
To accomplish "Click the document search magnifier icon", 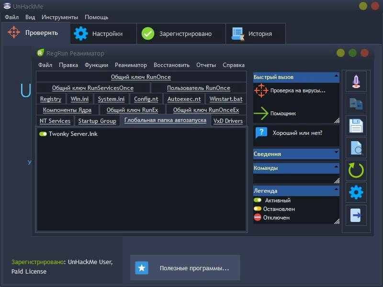I will 356,148.
